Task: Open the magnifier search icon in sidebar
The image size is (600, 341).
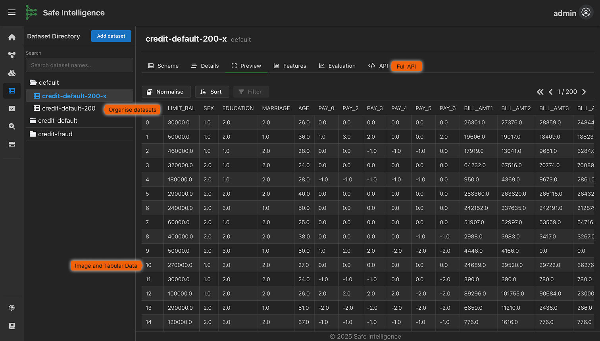Action: [12, 126]
